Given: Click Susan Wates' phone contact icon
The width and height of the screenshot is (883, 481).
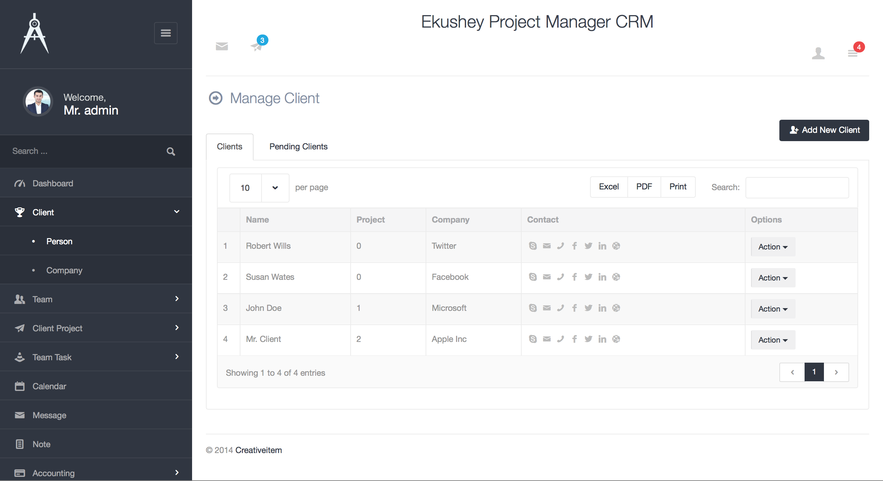Looking at the screenshot, I should (560, 277).
